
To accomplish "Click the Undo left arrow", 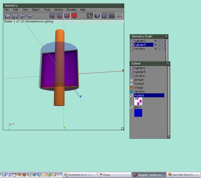I will click(x=22, y=16).
